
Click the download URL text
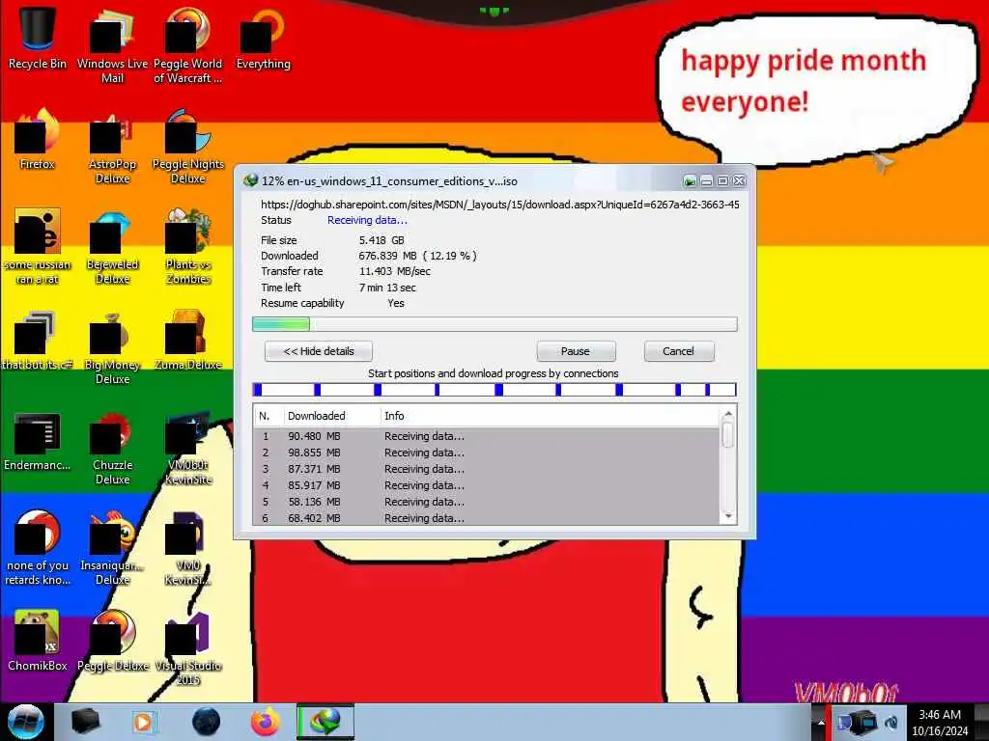(500, 205)
